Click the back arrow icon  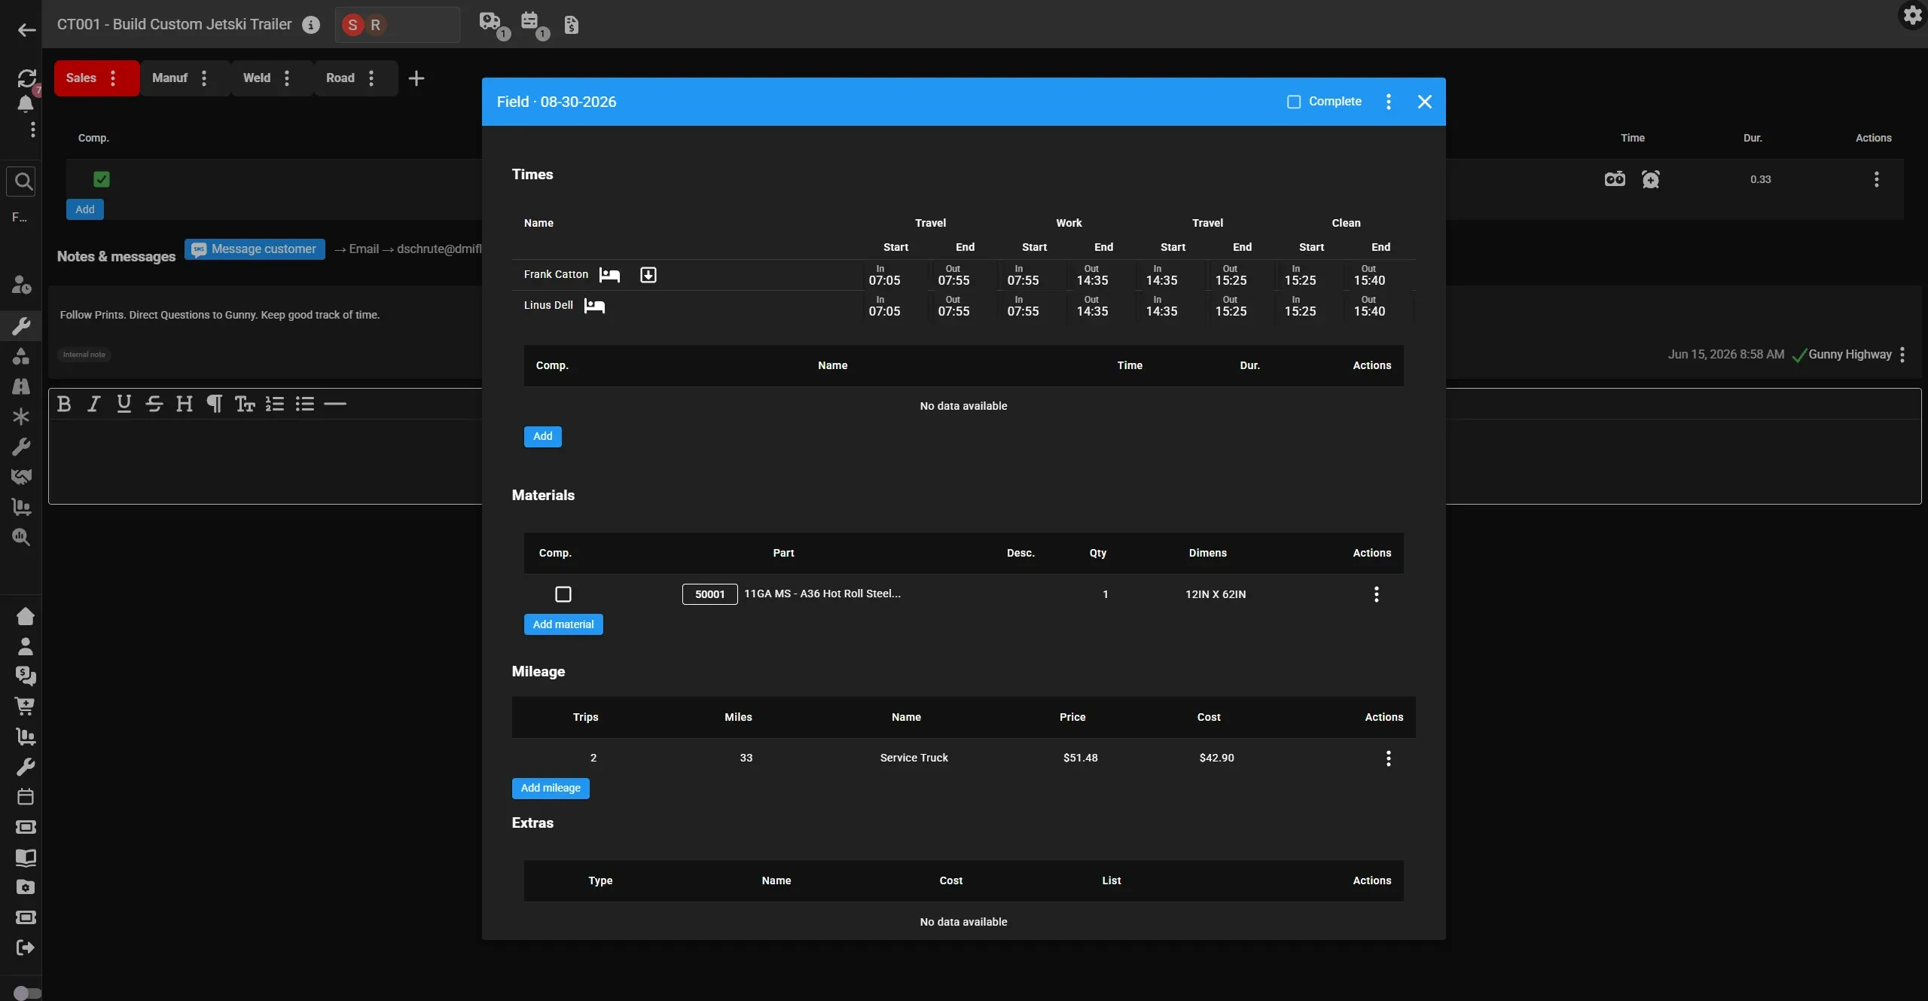click(x=26, y=30)
